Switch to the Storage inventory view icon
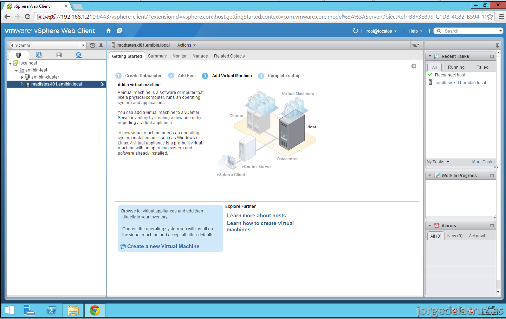Image resolution: width=506 pixels, height=319 pixels. click(59, 55)
